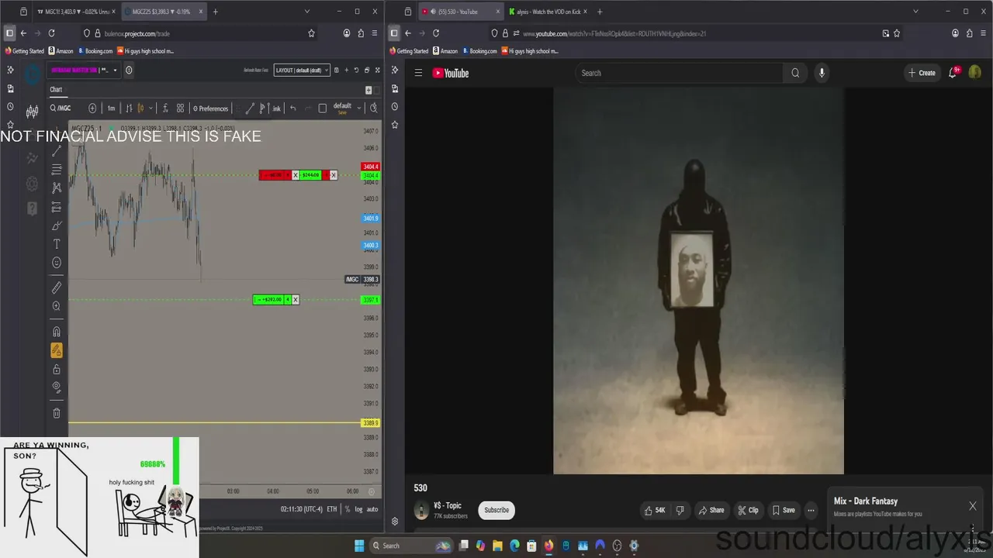This screenshot has width=993, height=558.
Task: Cancel the red stop order at 3404.4
Action: coord(296,175)
